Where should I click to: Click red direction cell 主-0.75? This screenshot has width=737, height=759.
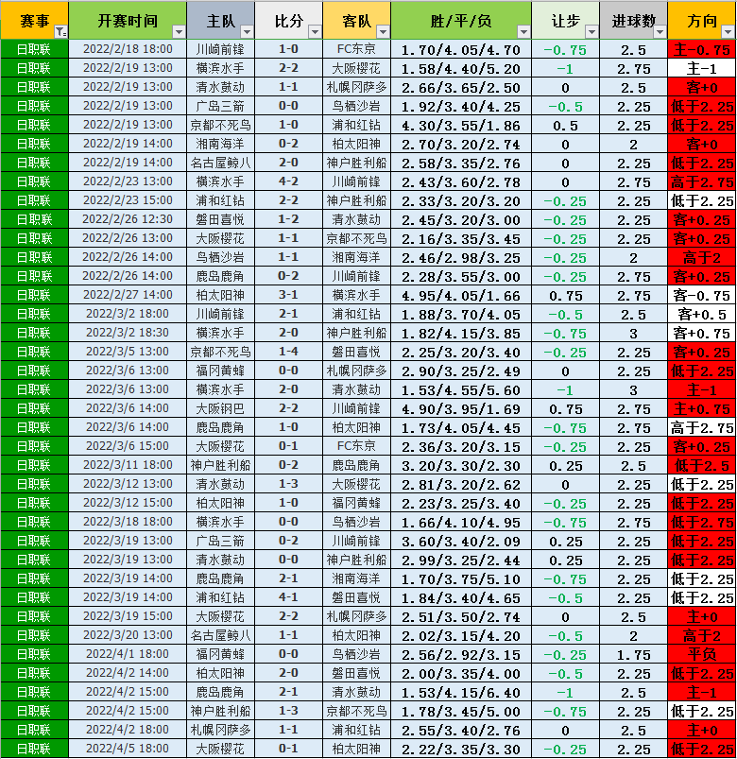[x=702, y=49]
